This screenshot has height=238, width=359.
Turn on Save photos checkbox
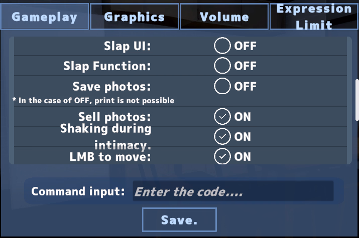point(222,86)
